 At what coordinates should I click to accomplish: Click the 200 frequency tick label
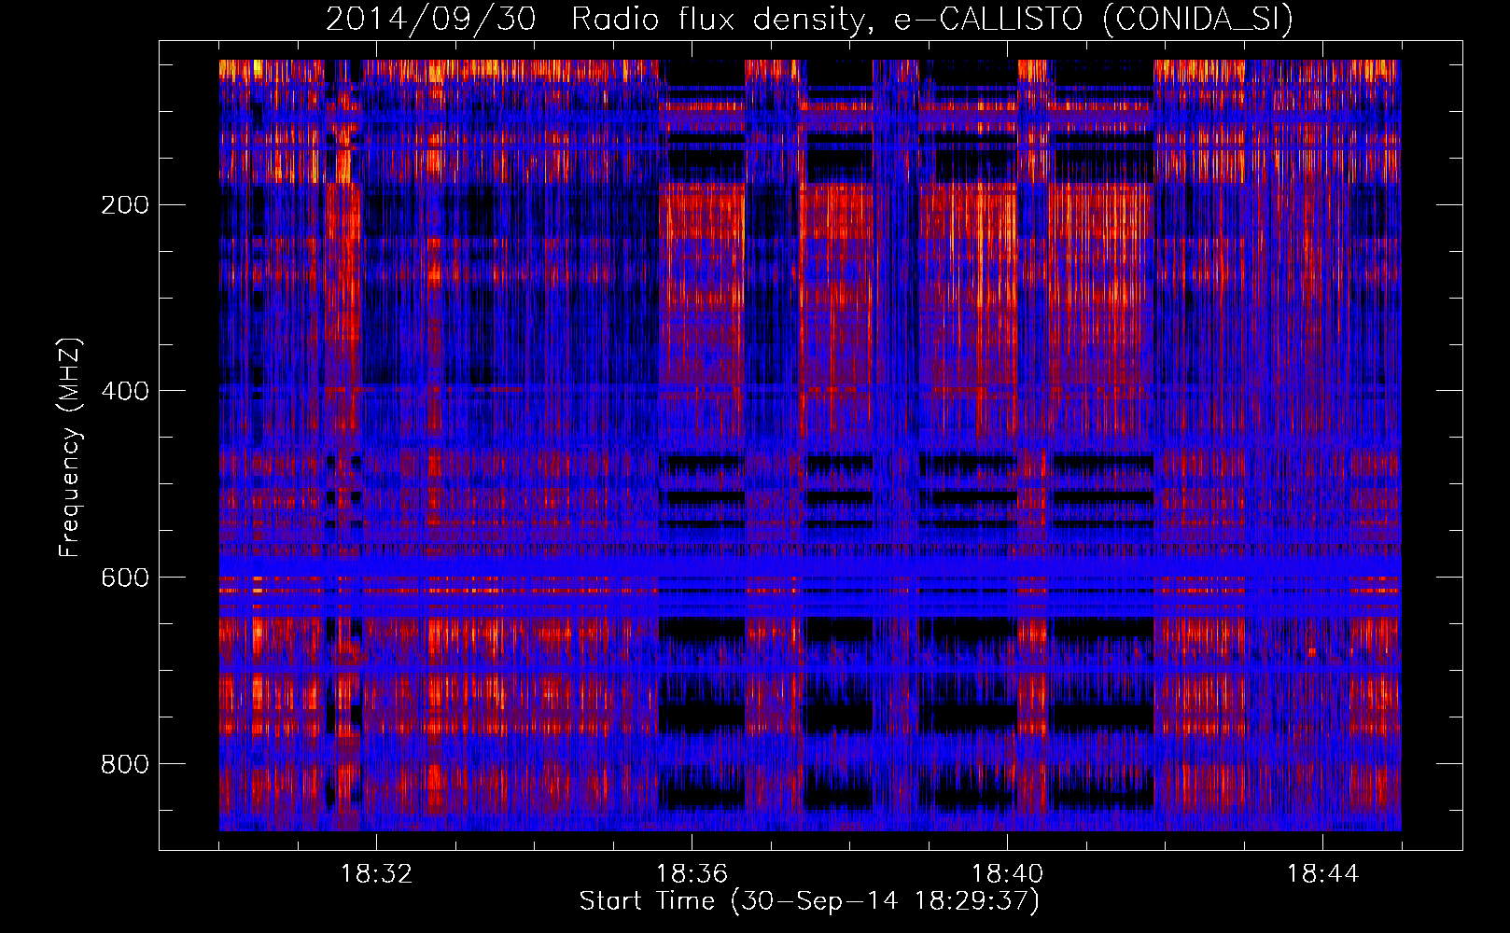tap(125, 204)
